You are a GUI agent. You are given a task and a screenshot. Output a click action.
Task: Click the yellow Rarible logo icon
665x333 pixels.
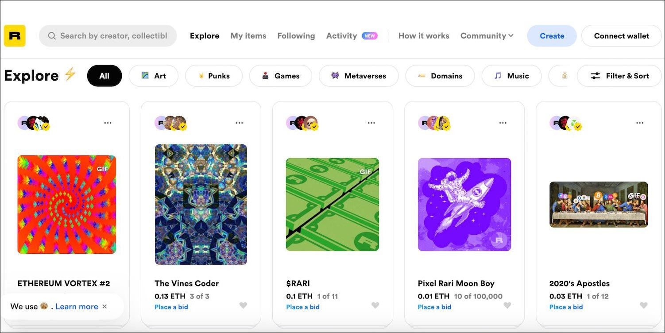(x=15, y=36)
